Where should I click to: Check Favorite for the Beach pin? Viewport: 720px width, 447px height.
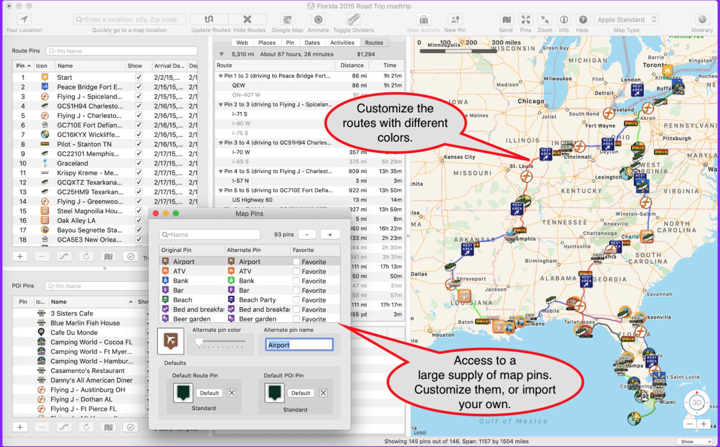pos(296,300)
